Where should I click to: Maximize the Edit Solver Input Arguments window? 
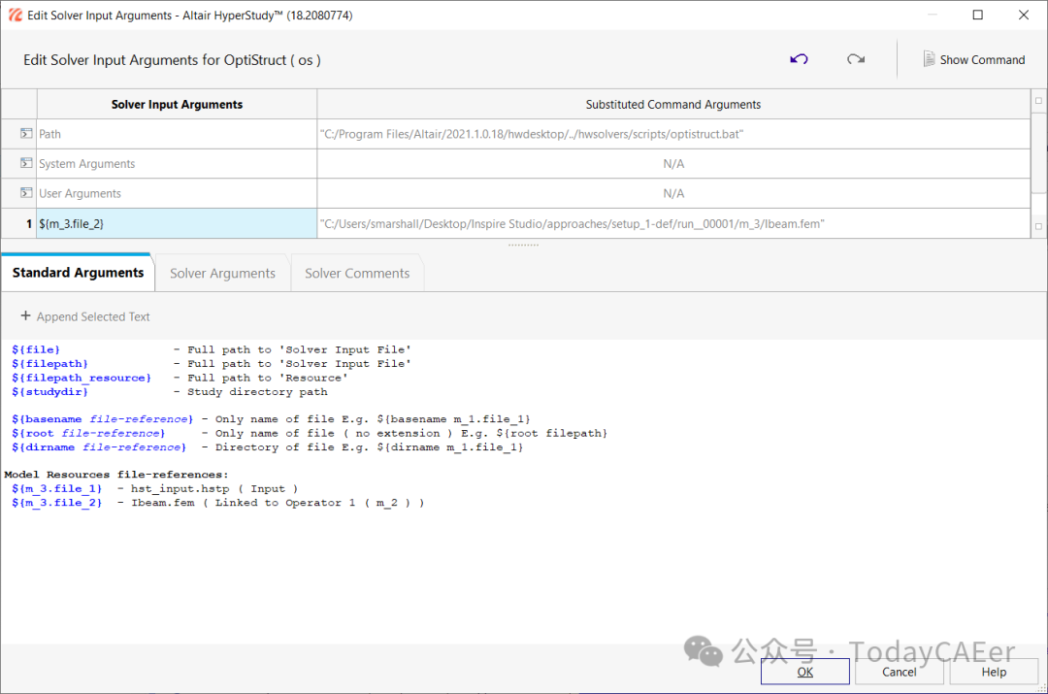pyautogui.click(x=977, y=15)
